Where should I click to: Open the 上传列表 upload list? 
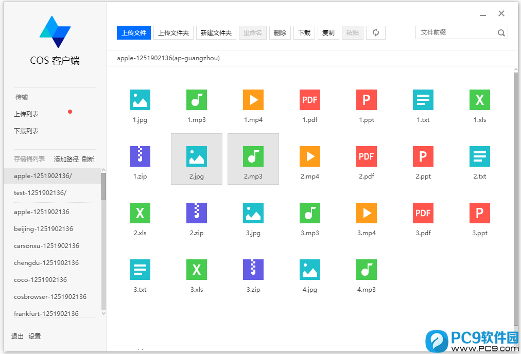point(26,114)
